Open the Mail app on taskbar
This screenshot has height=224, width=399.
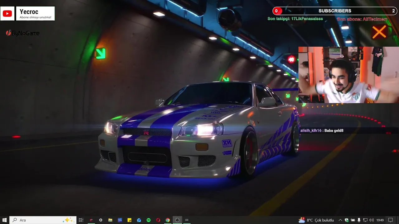coord(139,220)
